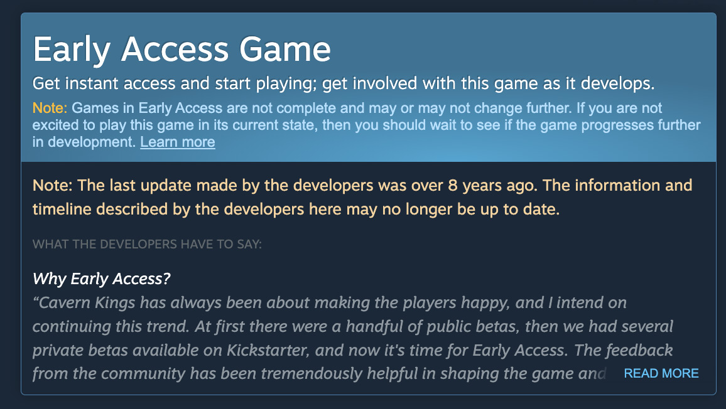
Task: Click the "in development." text before the link
Action: click(84, 142)
